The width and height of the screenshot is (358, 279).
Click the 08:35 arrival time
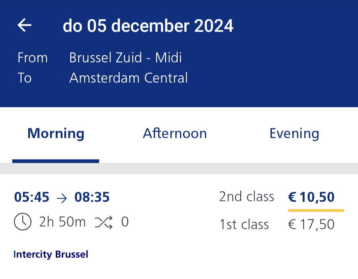pyautogui.click(x=92, y=198)
